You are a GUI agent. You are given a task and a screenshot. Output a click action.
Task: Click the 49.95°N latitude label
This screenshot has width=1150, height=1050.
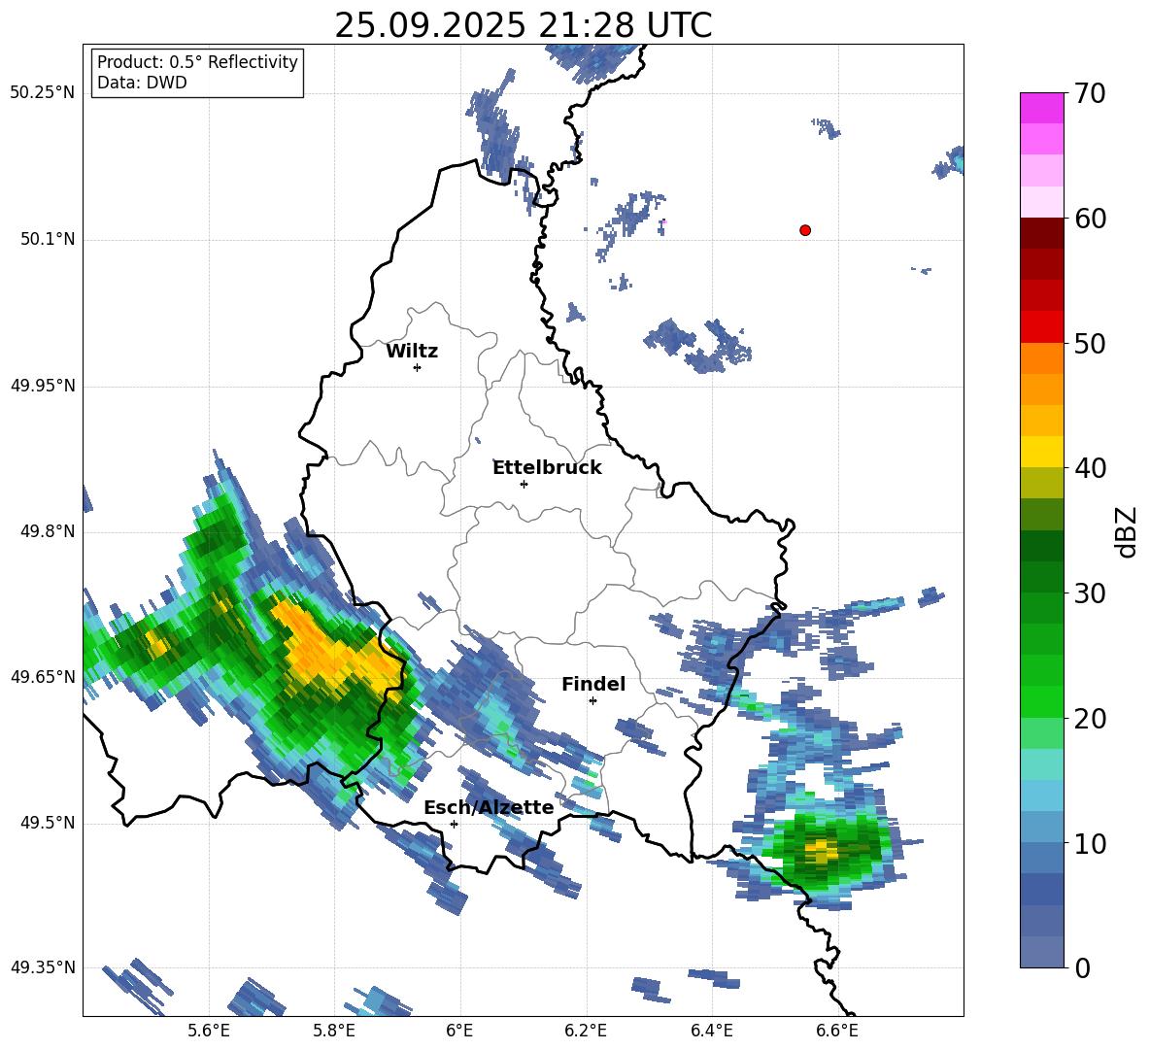point(43,385)
